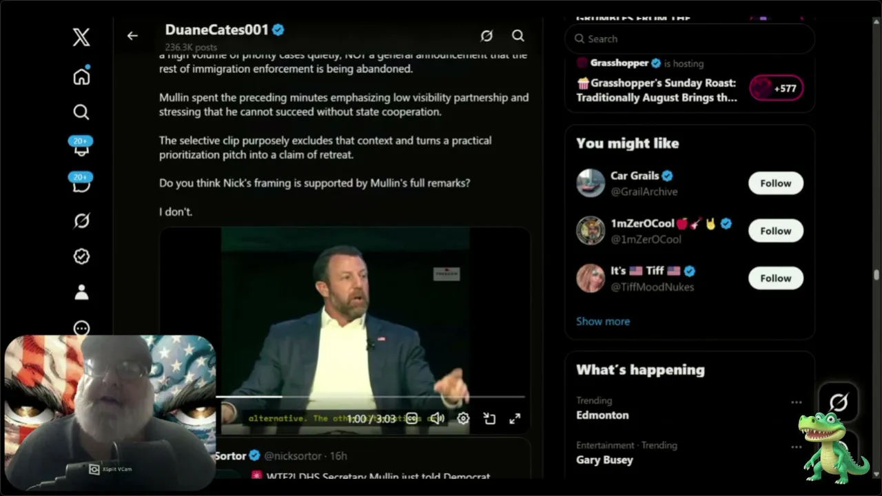
Task: Open Grok icon in left sidebar
Action: pos(81,220)
